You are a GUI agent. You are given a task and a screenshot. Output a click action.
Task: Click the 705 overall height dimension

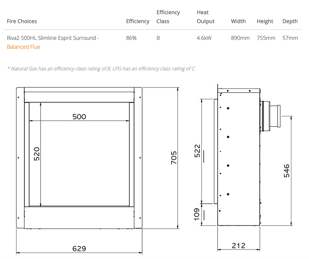(174, 158)
